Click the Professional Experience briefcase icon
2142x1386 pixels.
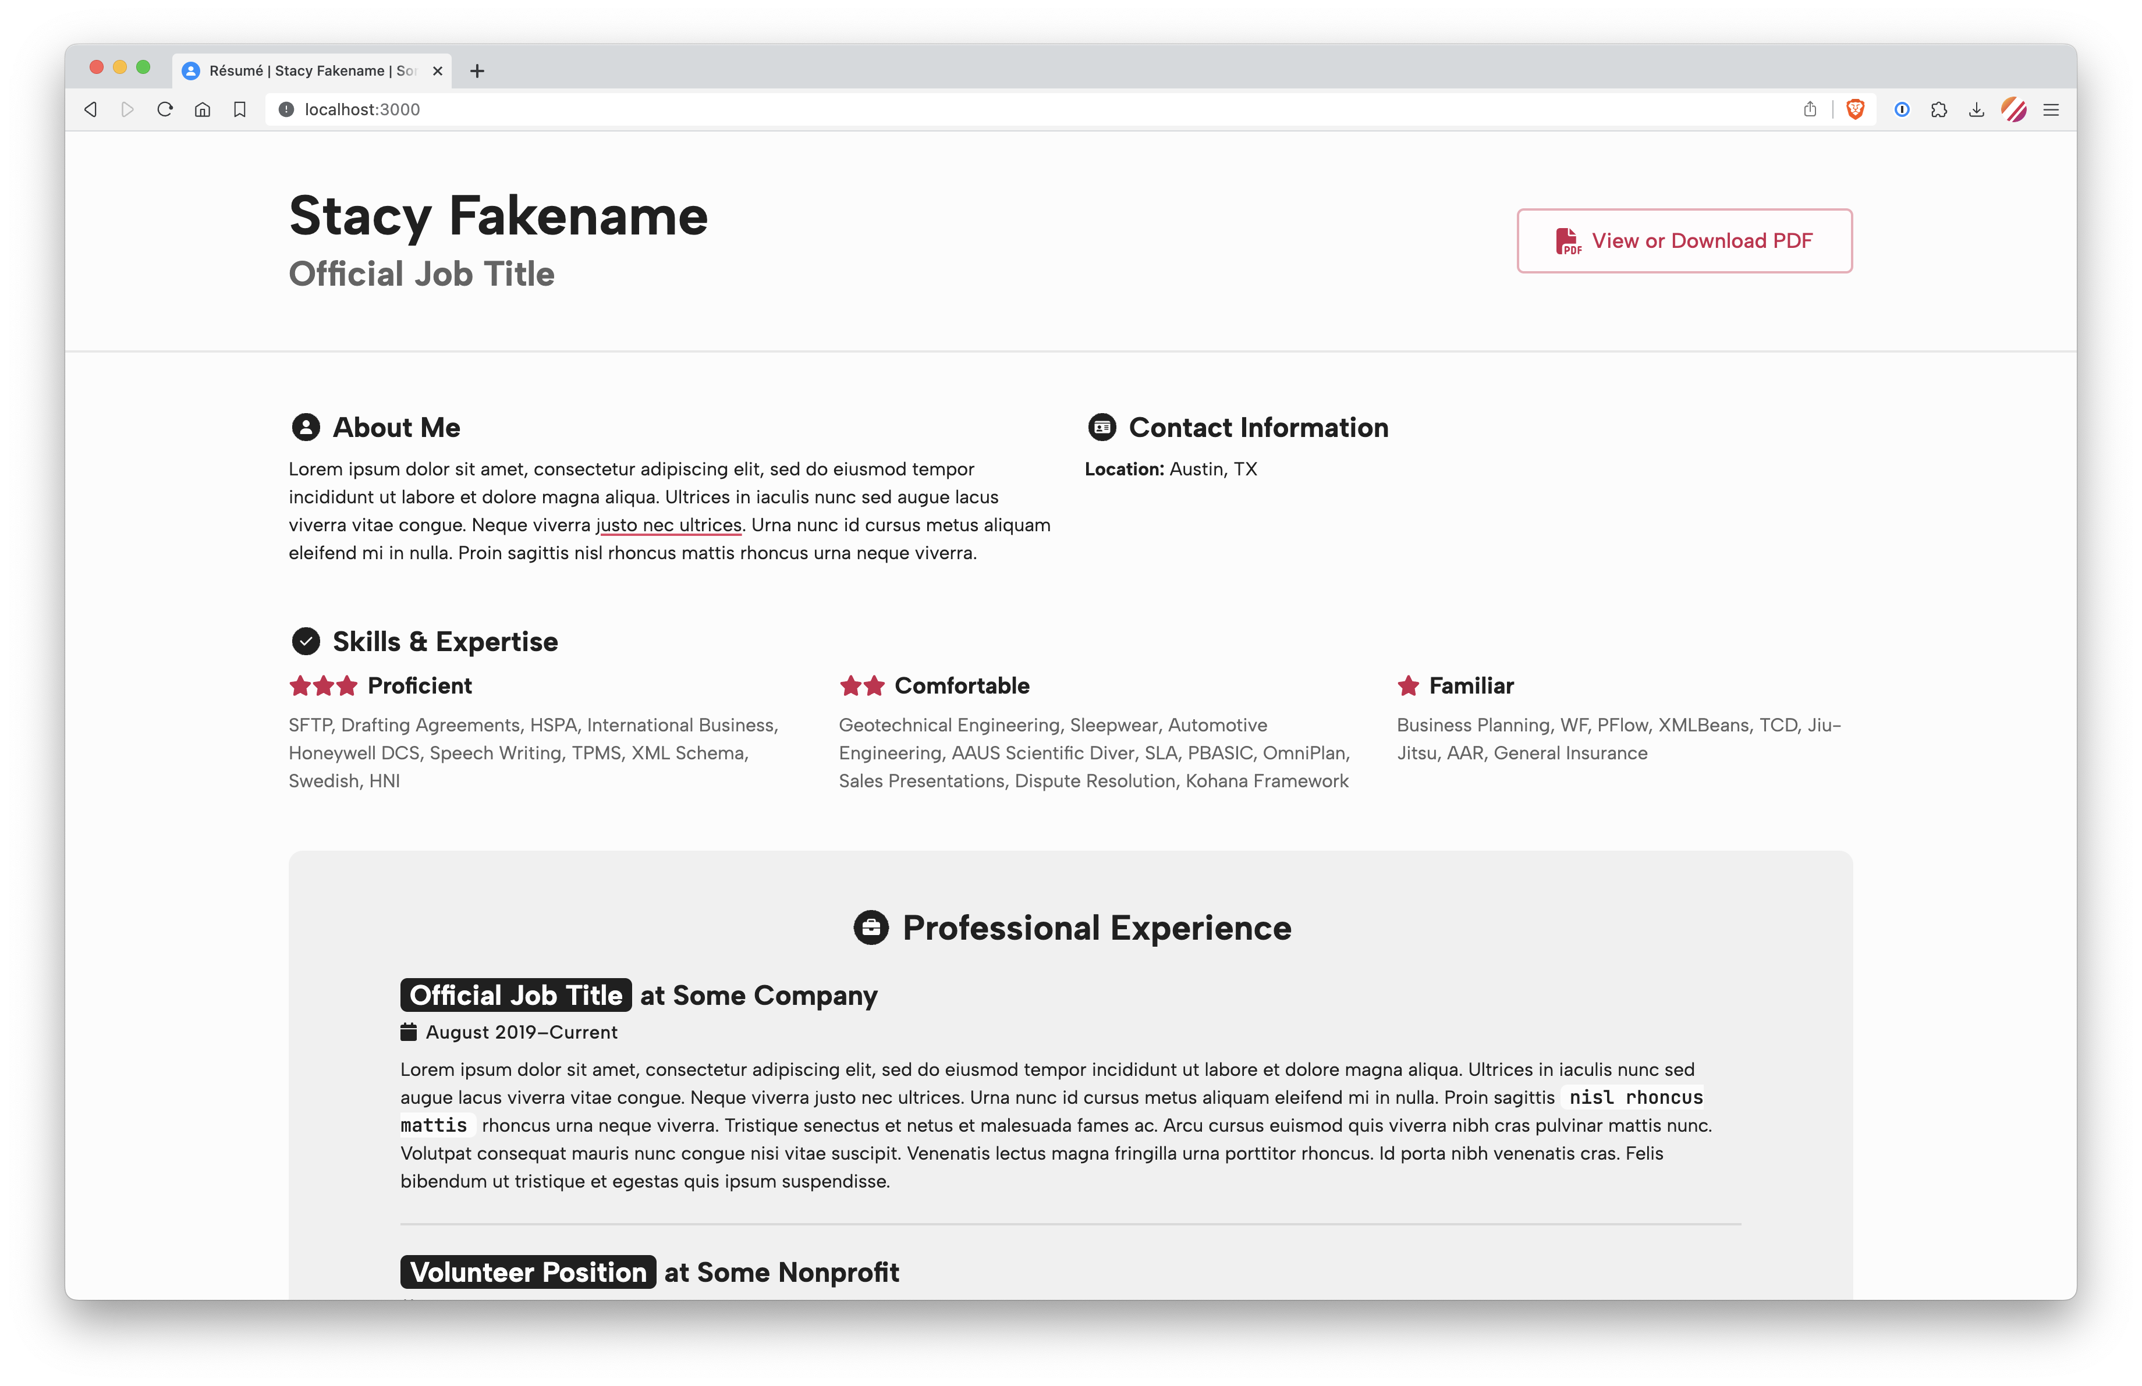[870, 927]
